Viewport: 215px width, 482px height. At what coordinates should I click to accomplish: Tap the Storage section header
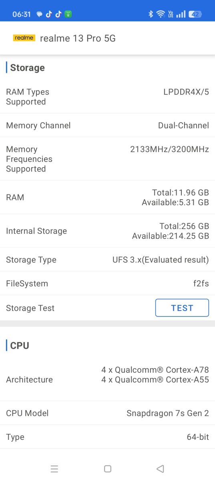tap(27, 68)
